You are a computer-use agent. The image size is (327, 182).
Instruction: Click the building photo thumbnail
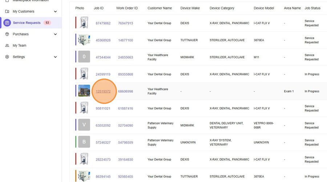(x=84, y=91)
